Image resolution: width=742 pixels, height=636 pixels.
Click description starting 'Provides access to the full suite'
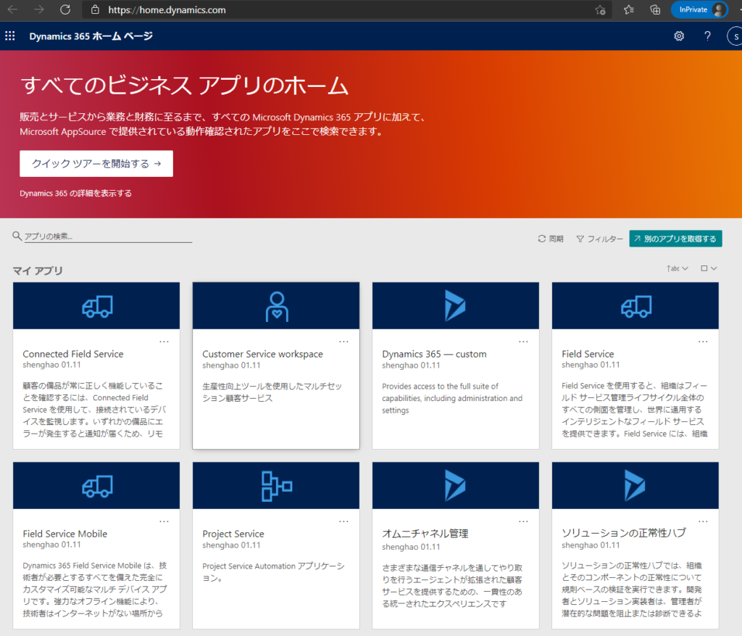pos(452,398)
